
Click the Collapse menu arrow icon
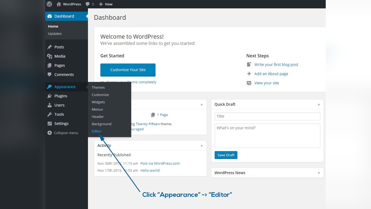(x=49, y=133)
